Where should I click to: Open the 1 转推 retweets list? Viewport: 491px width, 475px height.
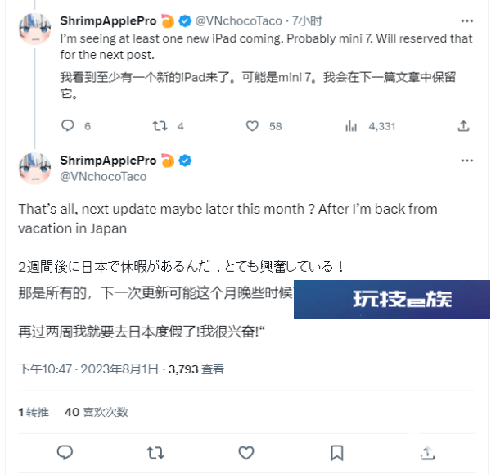[x=34, y=412]
